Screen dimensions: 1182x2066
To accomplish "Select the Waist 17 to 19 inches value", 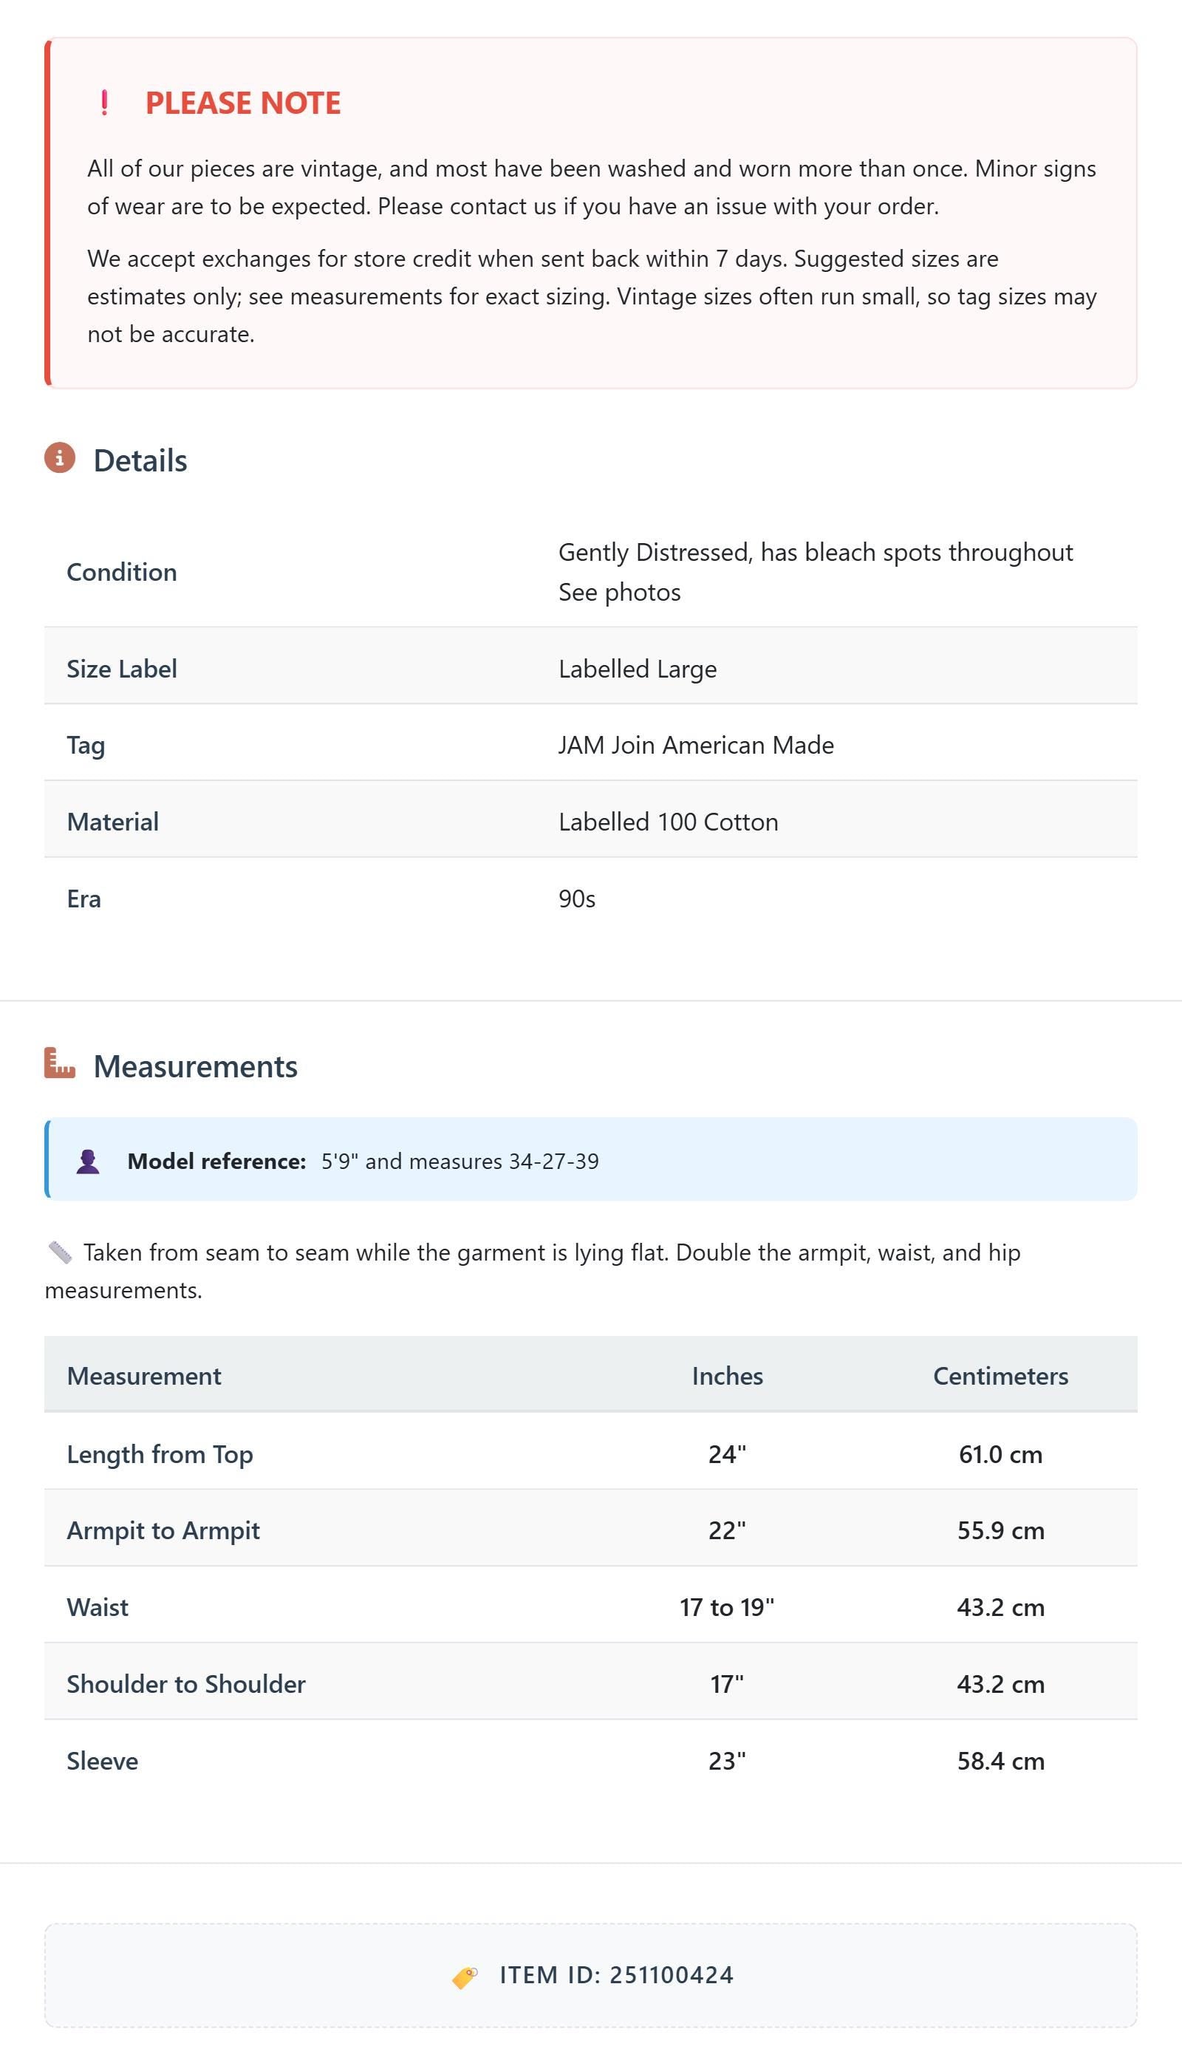I will pos(728,1606).
